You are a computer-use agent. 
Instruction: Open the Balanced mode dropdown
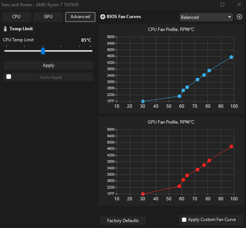click(x=206, y=17)
